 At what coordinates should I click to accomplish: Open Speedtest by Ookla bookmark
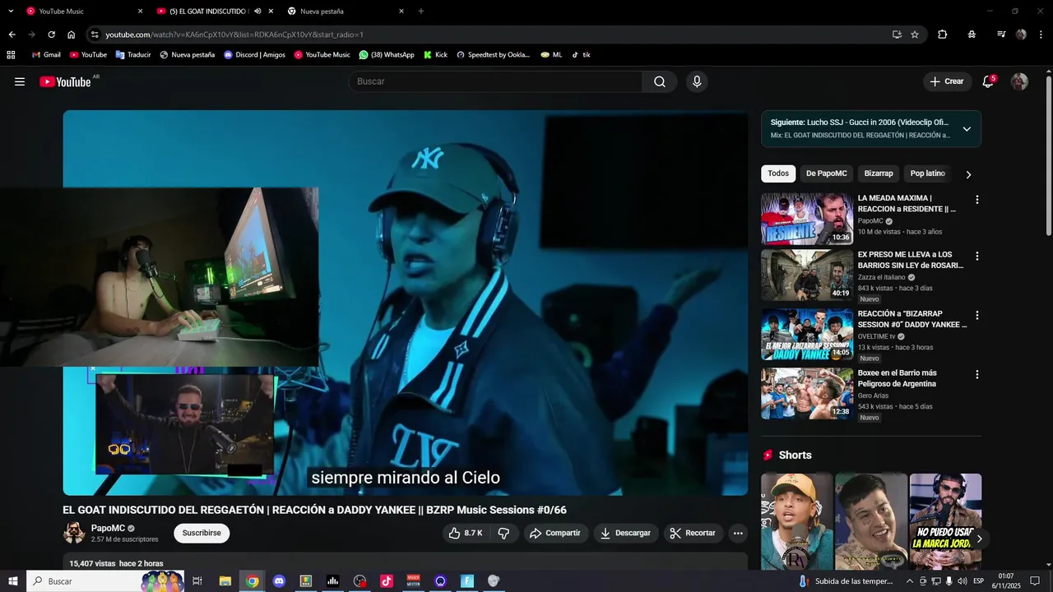pos(493,55)
